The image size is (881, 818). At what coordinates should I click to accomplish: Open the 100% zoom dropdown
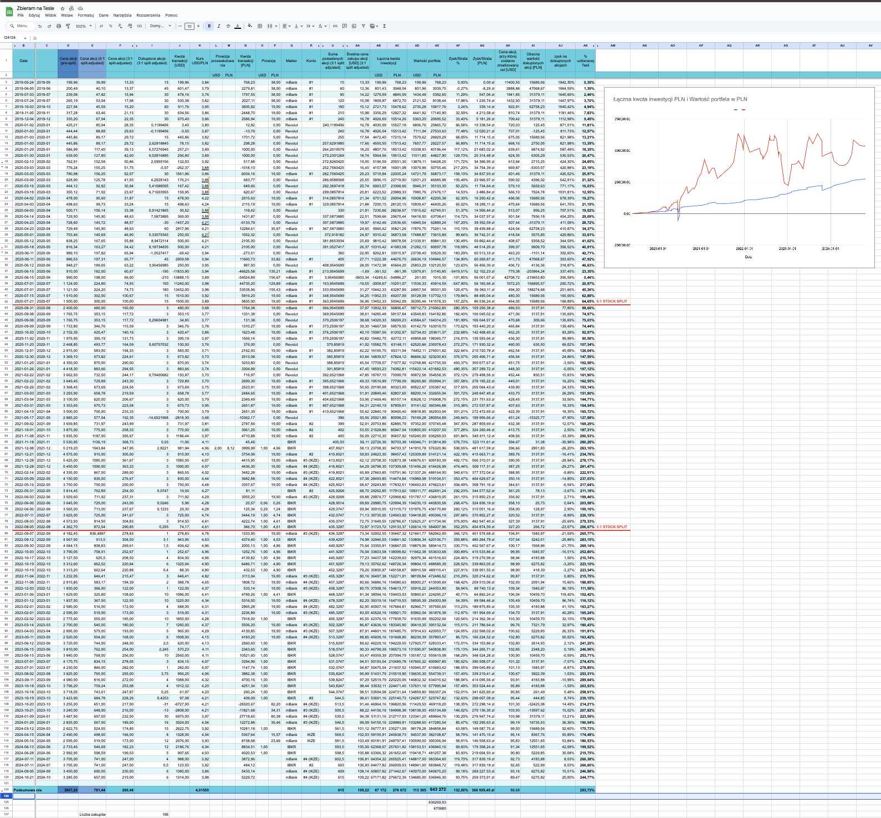84,26
